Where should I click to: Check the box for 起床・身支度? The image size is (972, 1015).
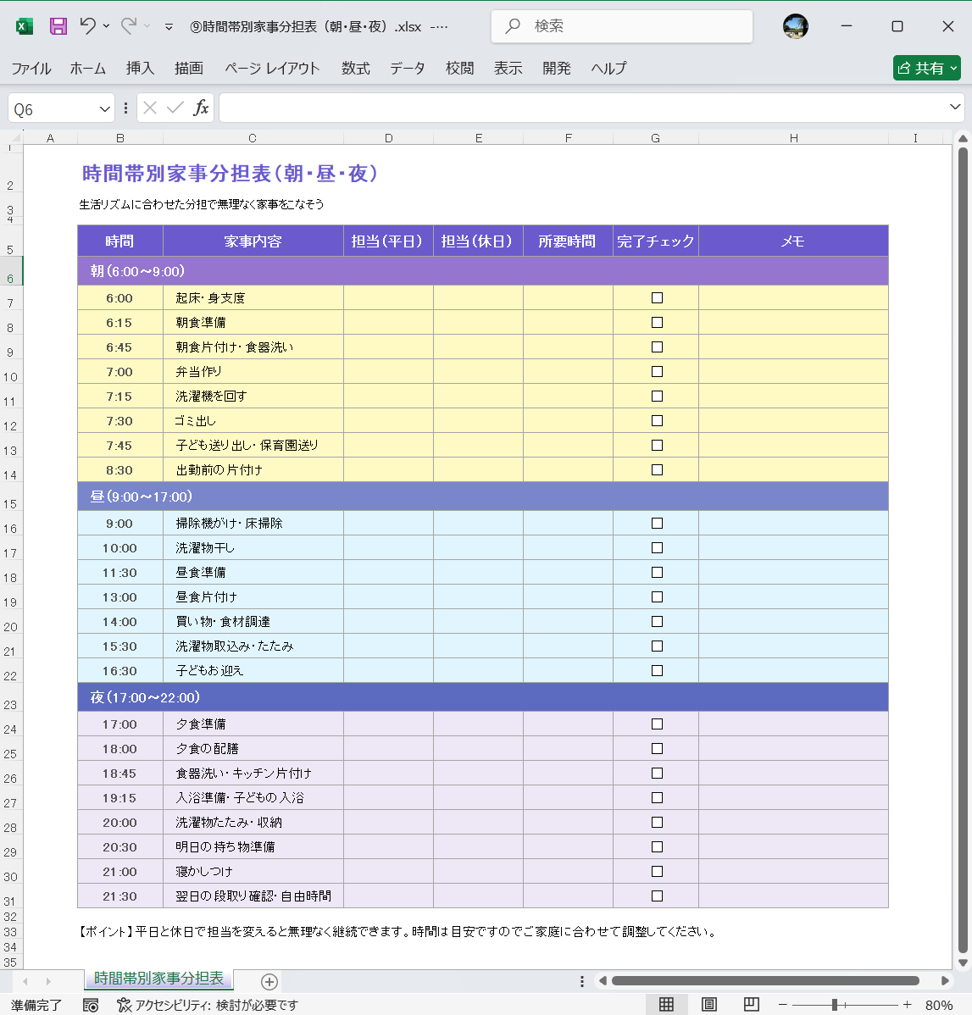click(657, 297)
